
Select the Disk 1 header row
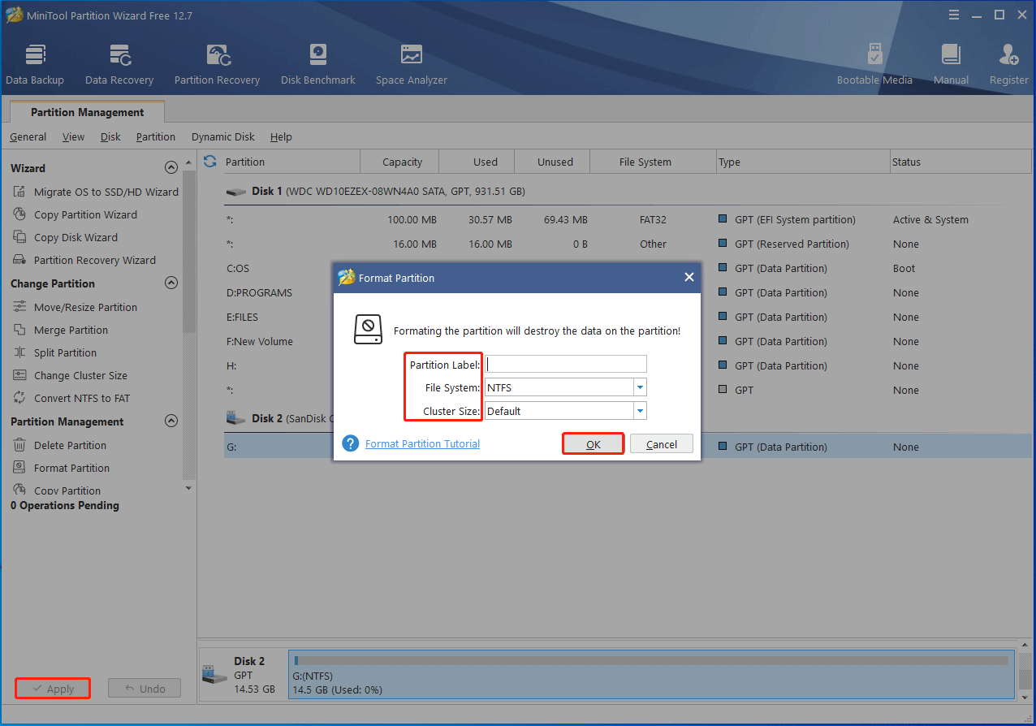pos(628,192)
